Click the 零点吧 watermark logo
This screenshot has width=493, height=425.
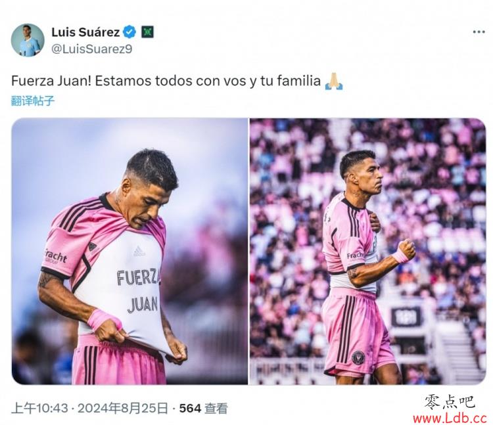click(450, 402)
